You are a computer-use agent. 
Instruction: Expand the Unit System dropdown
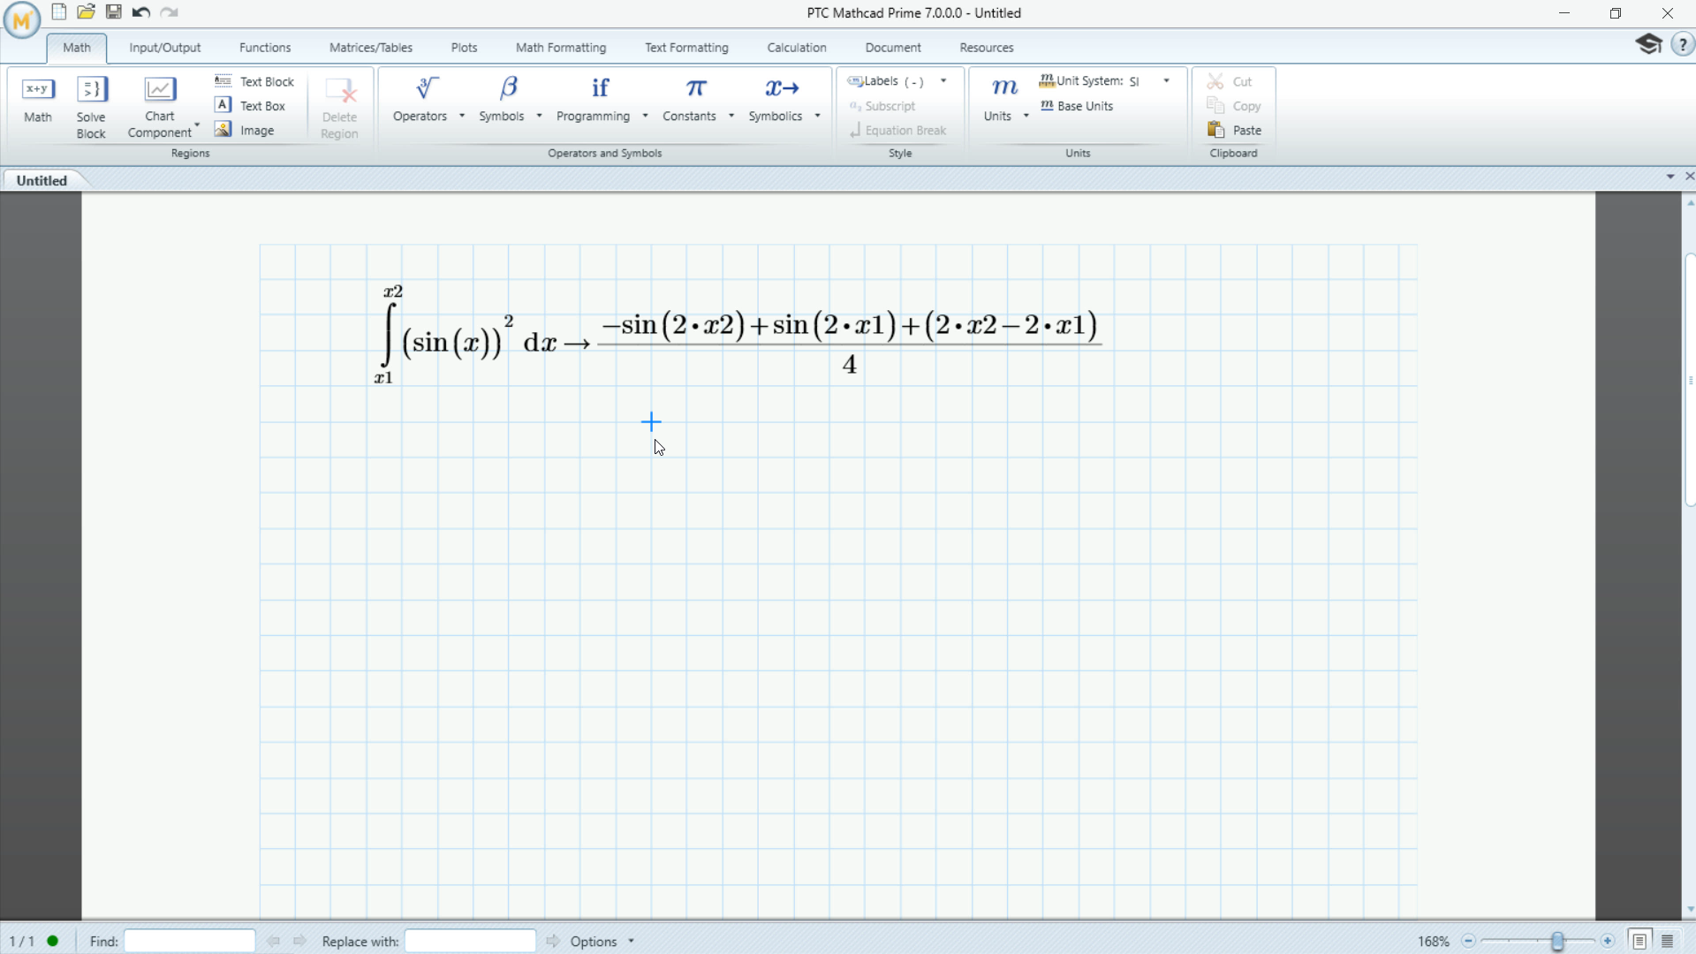1167,81
